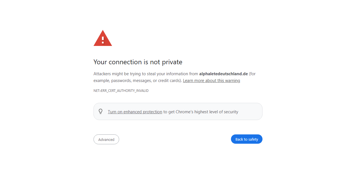Expand advanced certificate error details
Viewport: 356px width, 184px height.
[106, 139]
